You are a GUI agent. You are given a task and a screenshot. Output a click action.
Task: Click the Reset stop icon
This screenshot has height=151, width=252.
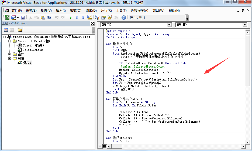[x=83, y=18]
